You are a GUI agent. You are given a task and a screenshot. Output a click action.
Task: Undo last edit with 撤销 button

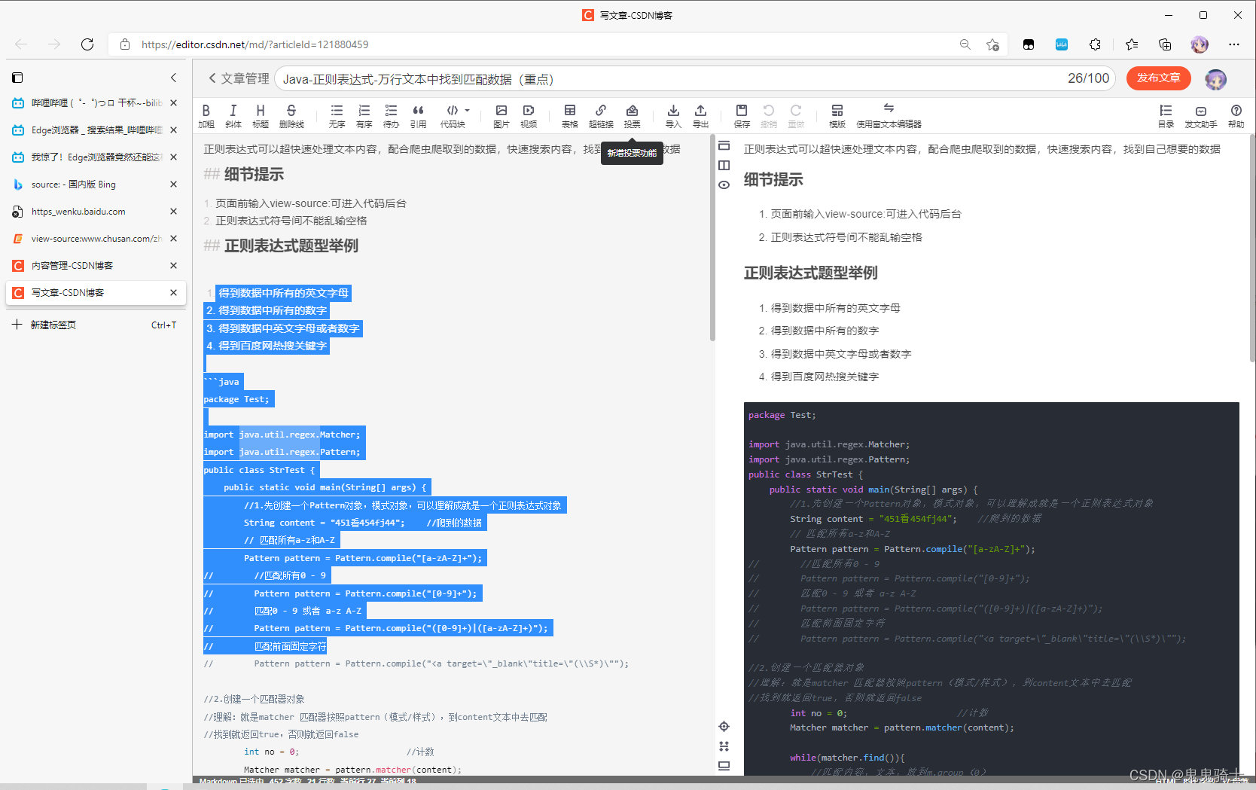click(769, 116)
